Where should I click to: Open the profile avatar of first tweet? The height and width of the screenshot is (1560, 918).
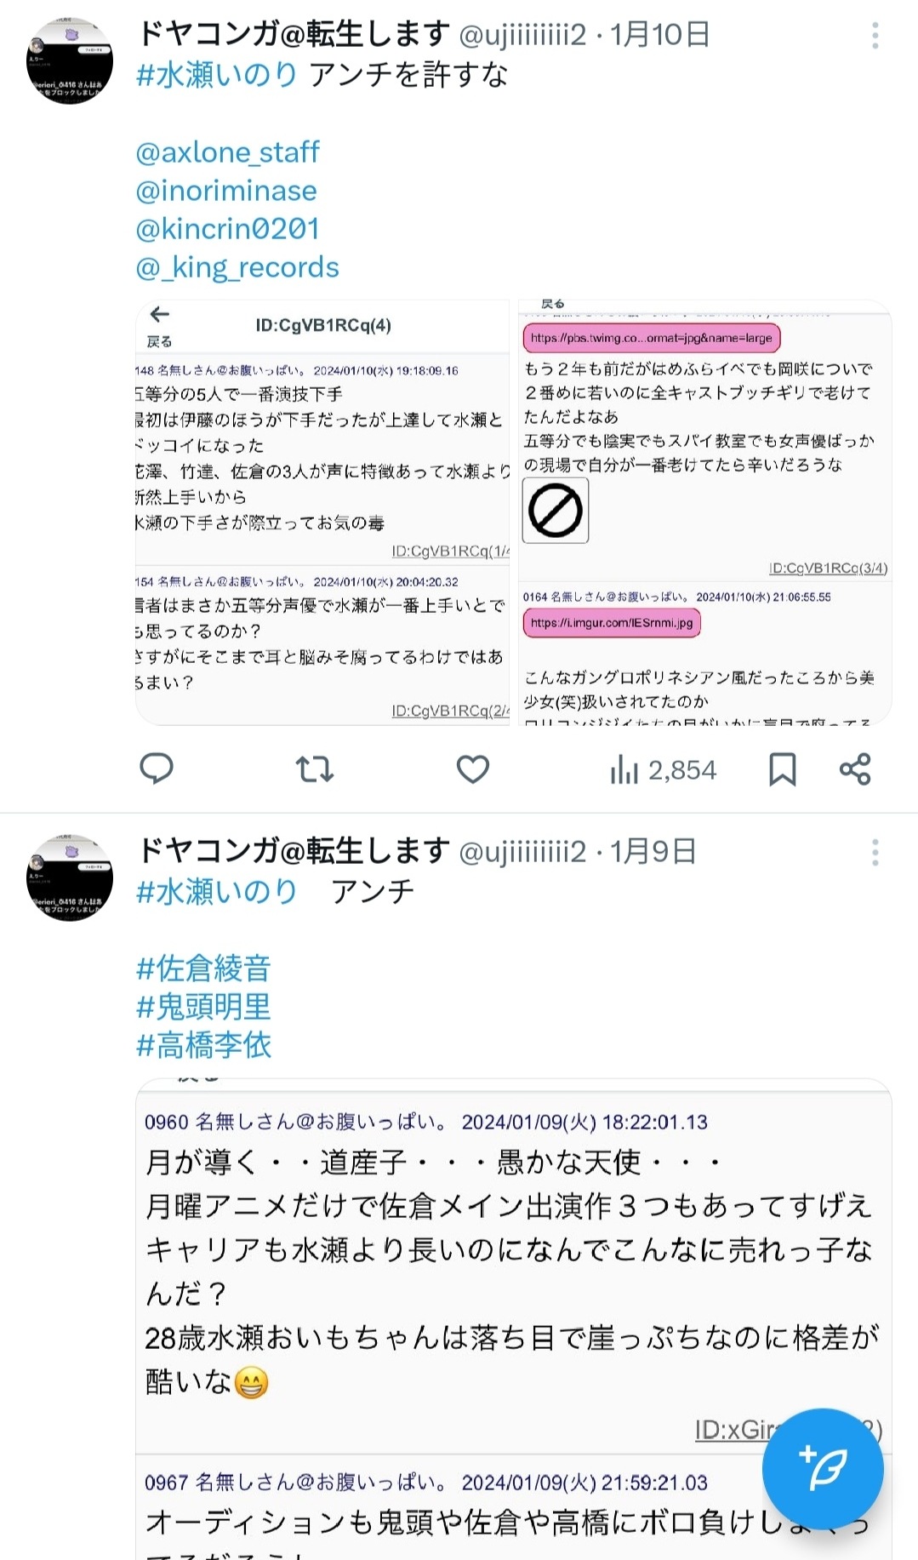[70, 61]
